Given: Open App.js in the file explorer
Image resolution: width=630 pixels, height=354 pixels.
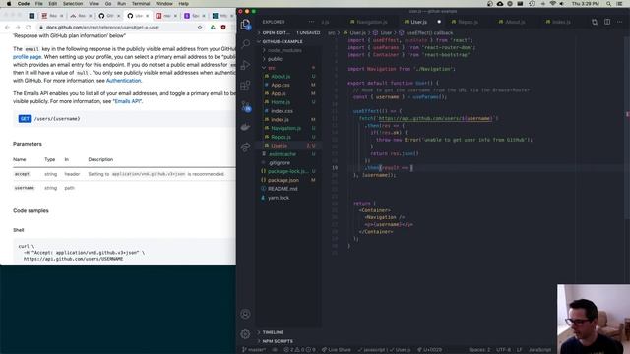Looking at the screenshot, I should [x=279, y=93].
